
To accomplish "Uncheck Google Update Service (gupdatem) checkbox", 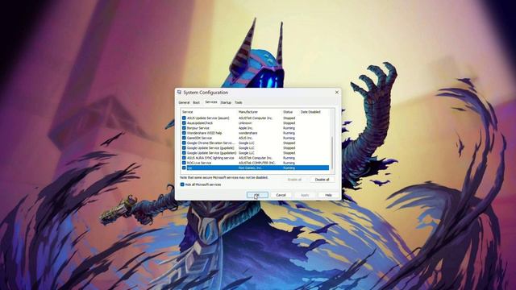I will tap(184, 153).
